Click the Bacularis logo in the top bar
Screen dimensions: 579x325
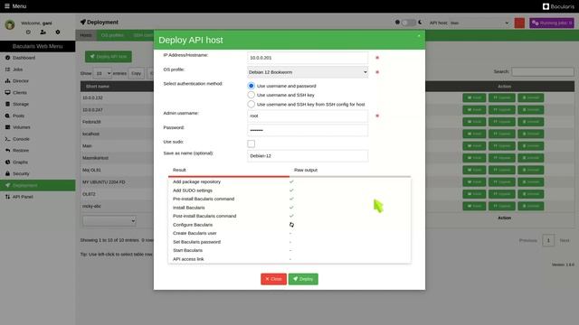[558, 6]
